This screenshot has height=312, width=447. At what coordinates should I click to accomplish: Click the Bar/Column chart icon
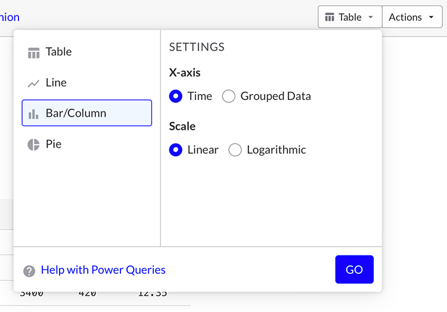(x=33, y=114)
